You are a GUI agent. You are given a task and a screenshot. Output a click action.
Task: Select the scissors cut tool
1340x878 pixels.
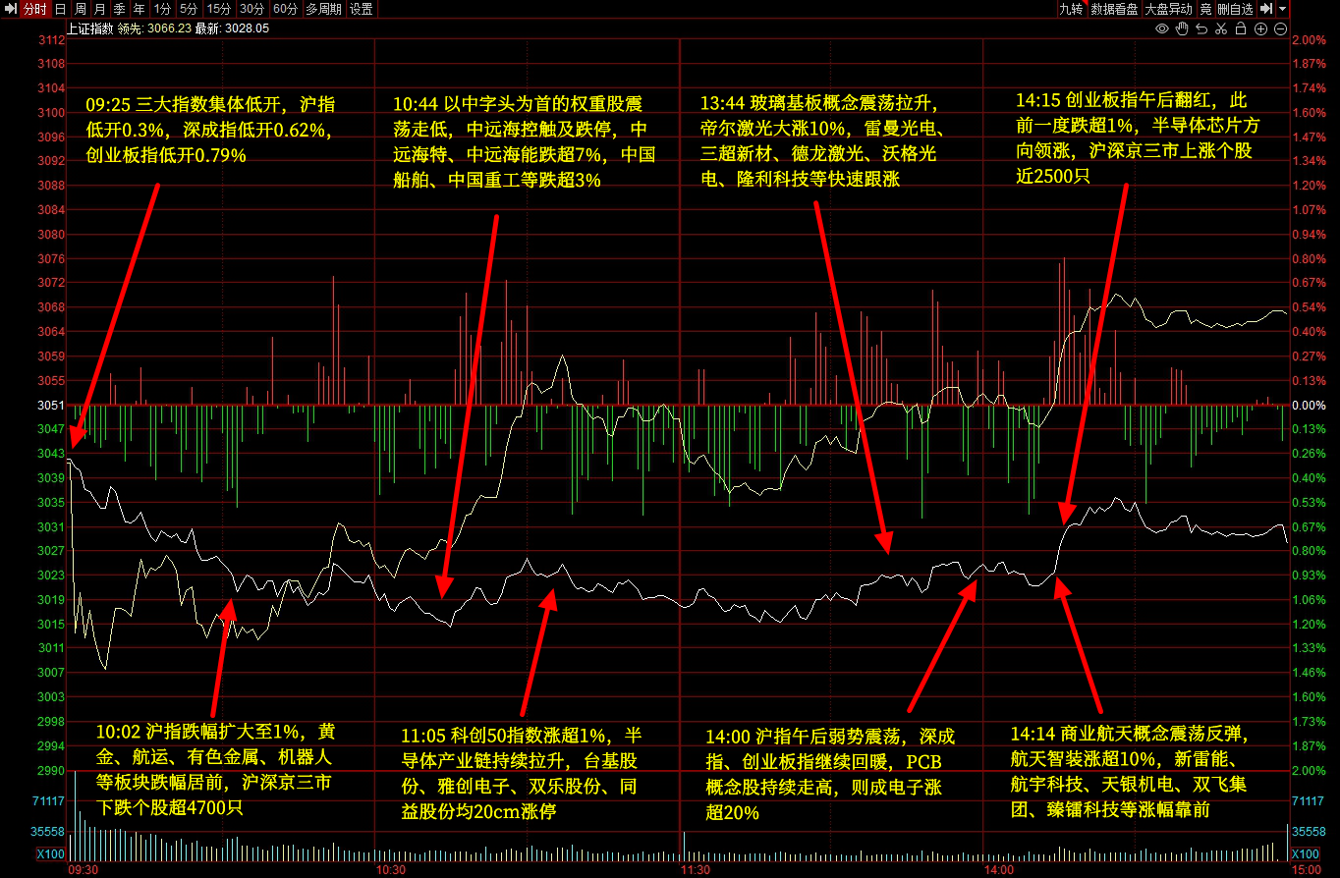coord(1221,28)
